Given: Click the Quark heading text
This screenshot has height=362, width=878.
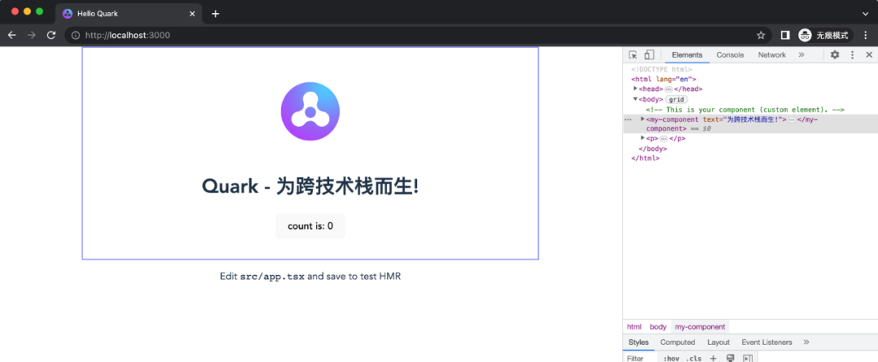Looking at the screenshot, I should 311,187.
